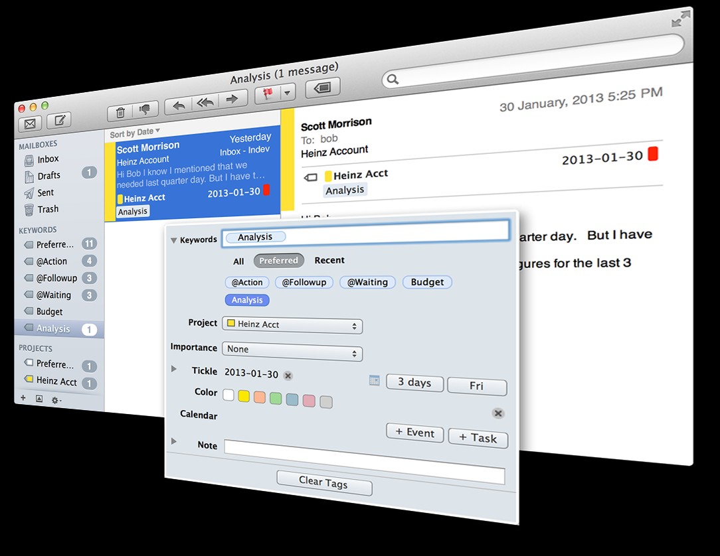Screen dimensions: 720x556
Task: Open the Project dropdown showing Heinz Acct
Action: (292, 326)
